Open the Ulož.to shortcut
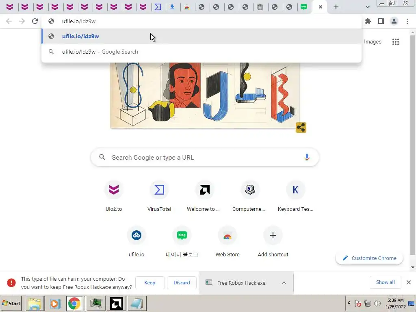 click(x=114, y=197)
